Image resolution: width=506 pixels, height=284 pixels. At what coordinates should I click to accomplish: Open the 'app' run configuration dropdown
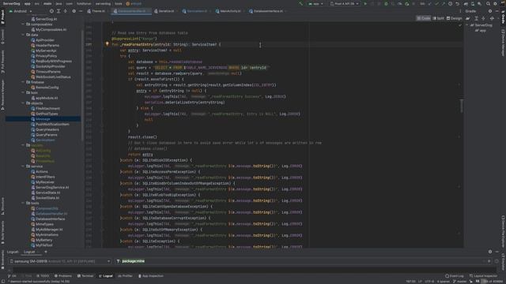coord(316,3)
